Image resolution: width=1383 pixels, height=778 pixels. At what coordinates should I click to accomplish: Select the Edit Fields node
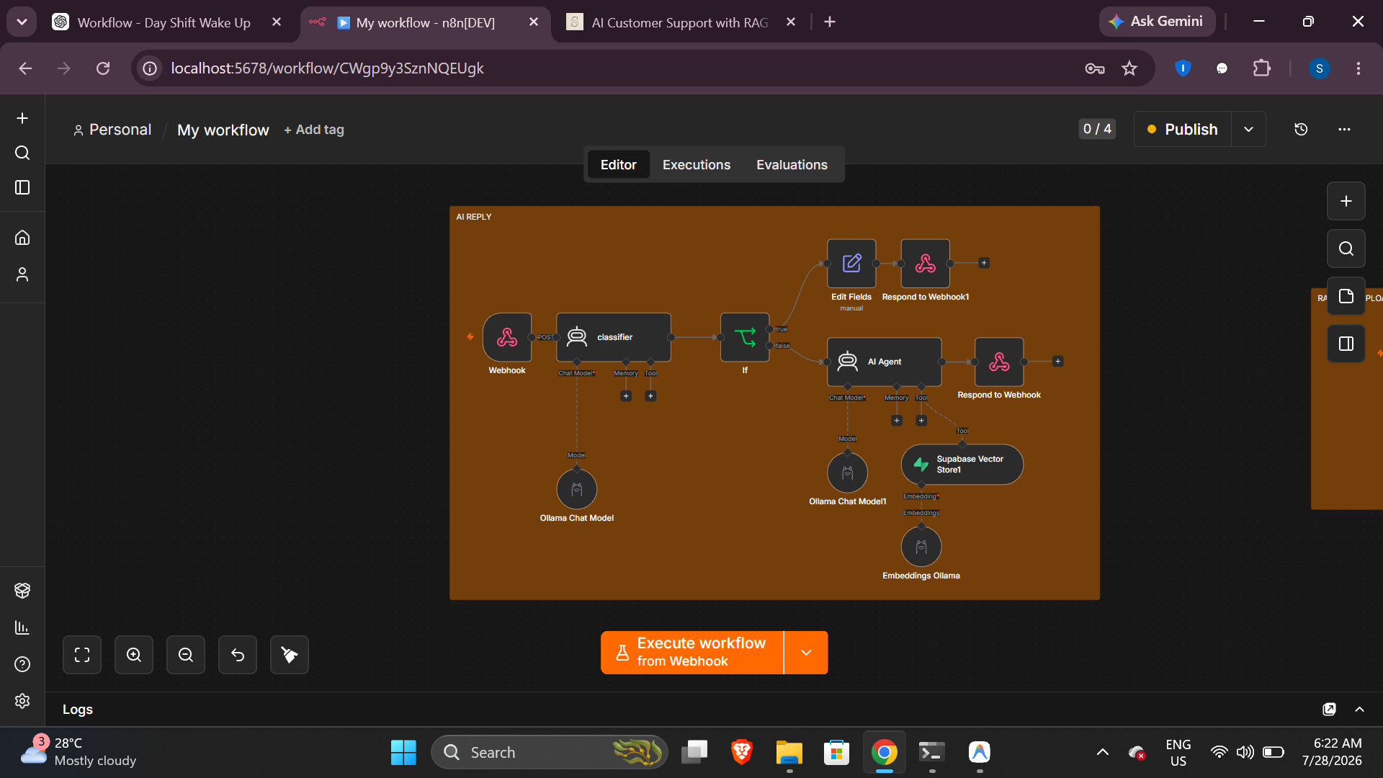pyautogui.click(x=851, y=264)
